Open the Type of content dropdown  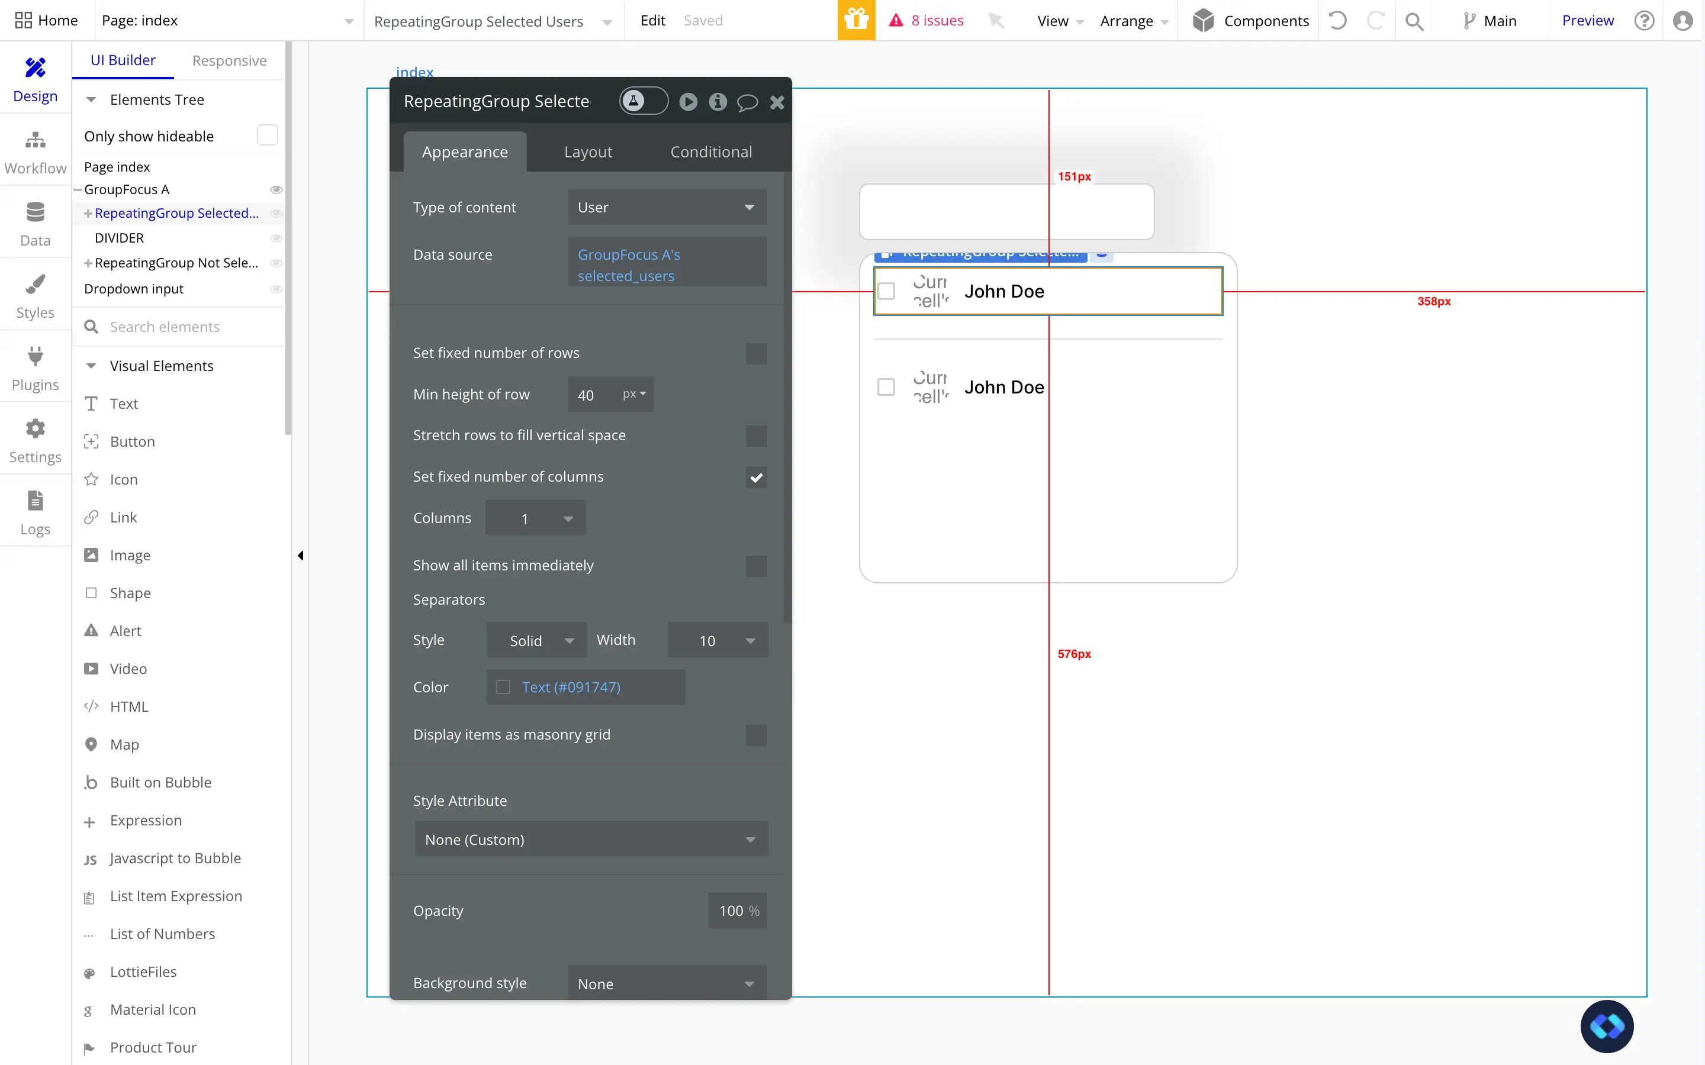click(667, 207)
